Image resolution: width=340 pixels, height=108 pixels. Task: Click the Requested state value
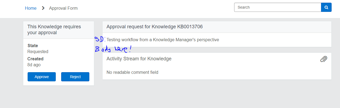click(x=38, y=51)
